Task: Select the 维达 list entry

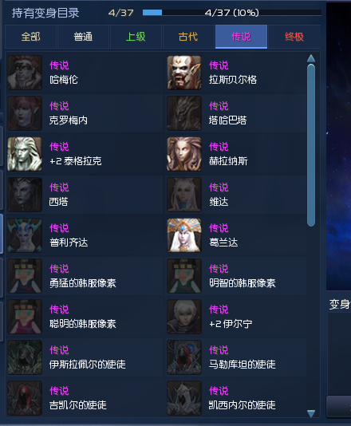Action: [x=236, y=195]
